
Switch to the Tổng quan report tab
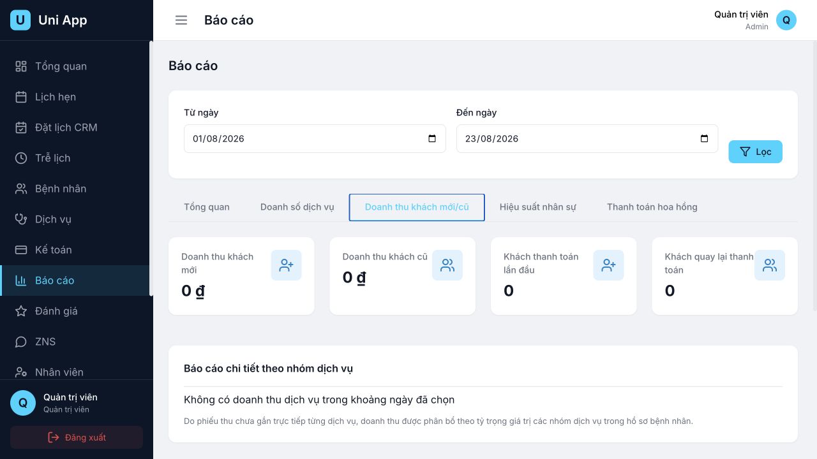coord(207,207)
